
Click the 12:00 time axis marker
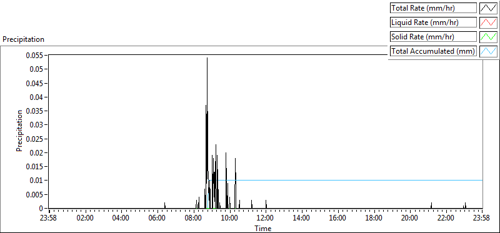266,219
